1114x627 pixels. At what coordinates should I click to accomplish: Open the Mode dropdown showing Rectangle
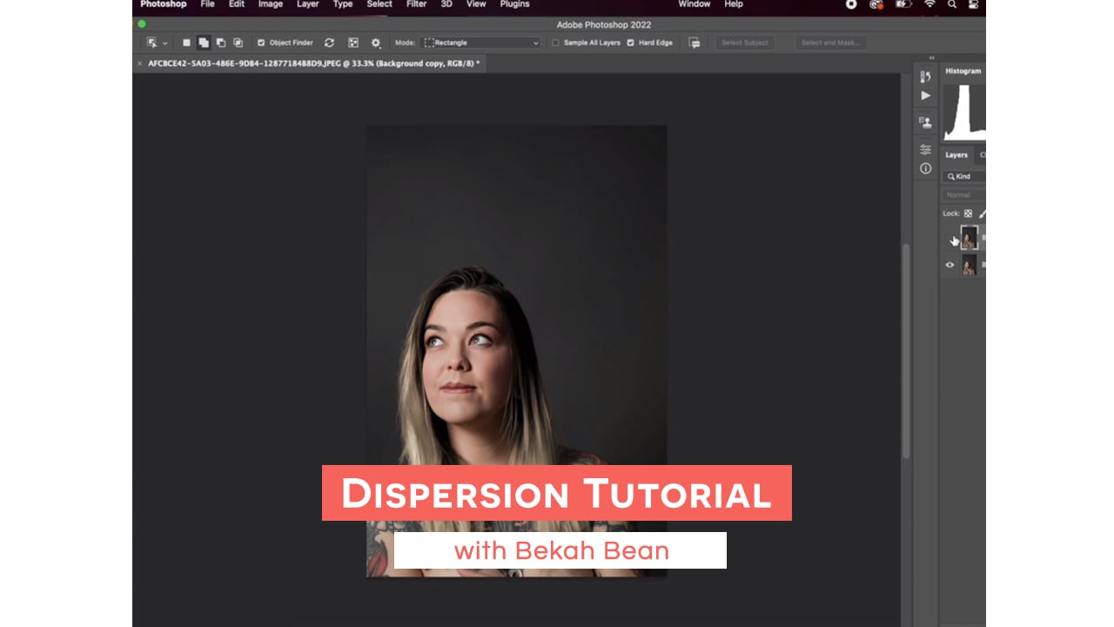click(x=481, y=43)
